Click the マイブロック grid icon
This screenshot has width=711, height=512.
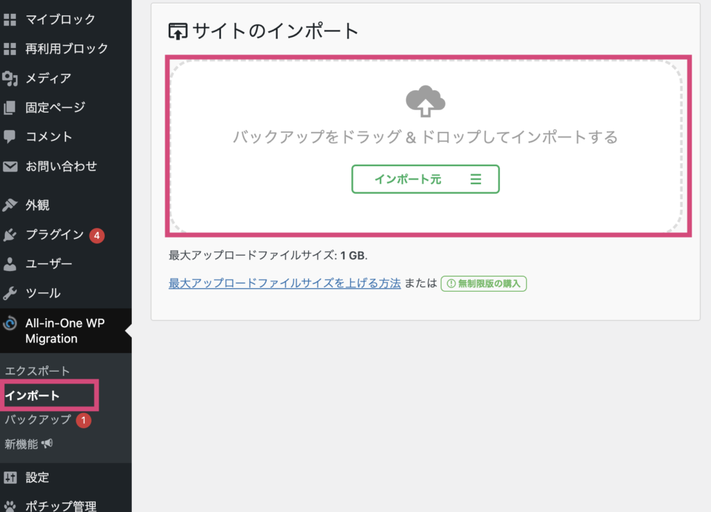(x=10, y=19)
